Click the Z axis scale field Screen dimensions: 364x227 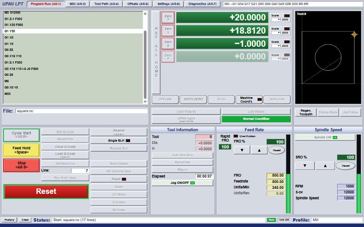pyautogui.click(x=280, y=46)
